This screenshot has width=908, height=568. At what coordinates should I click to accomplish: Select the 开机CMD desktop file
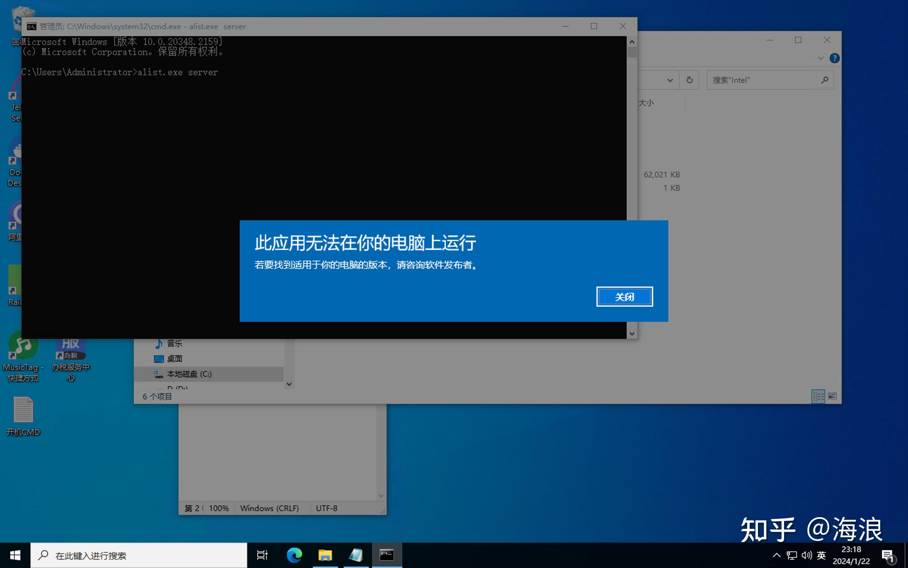(23, 416)
